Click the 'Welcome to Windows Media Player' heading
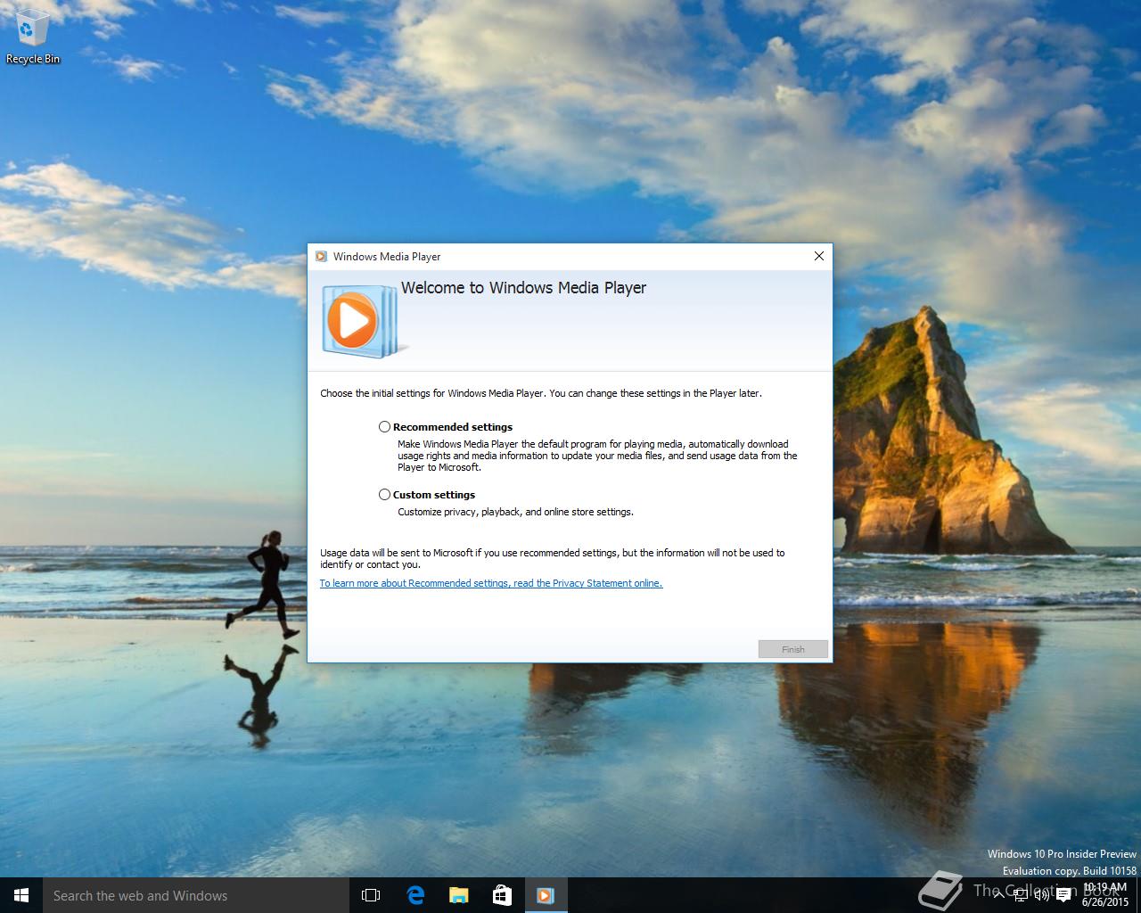This screenshot has width=1141, height=913. (523, 288)
